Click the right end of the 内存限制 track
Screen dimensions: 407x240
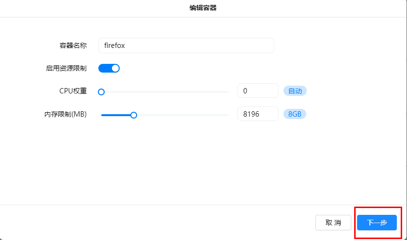coord(227,115)
